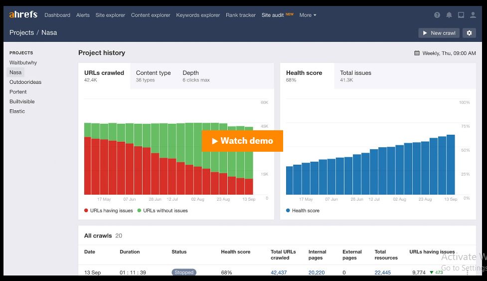Viewport: 487px width, 281px height.
Task: Click Total URLs crawled column header
Action: pos(283,255)
